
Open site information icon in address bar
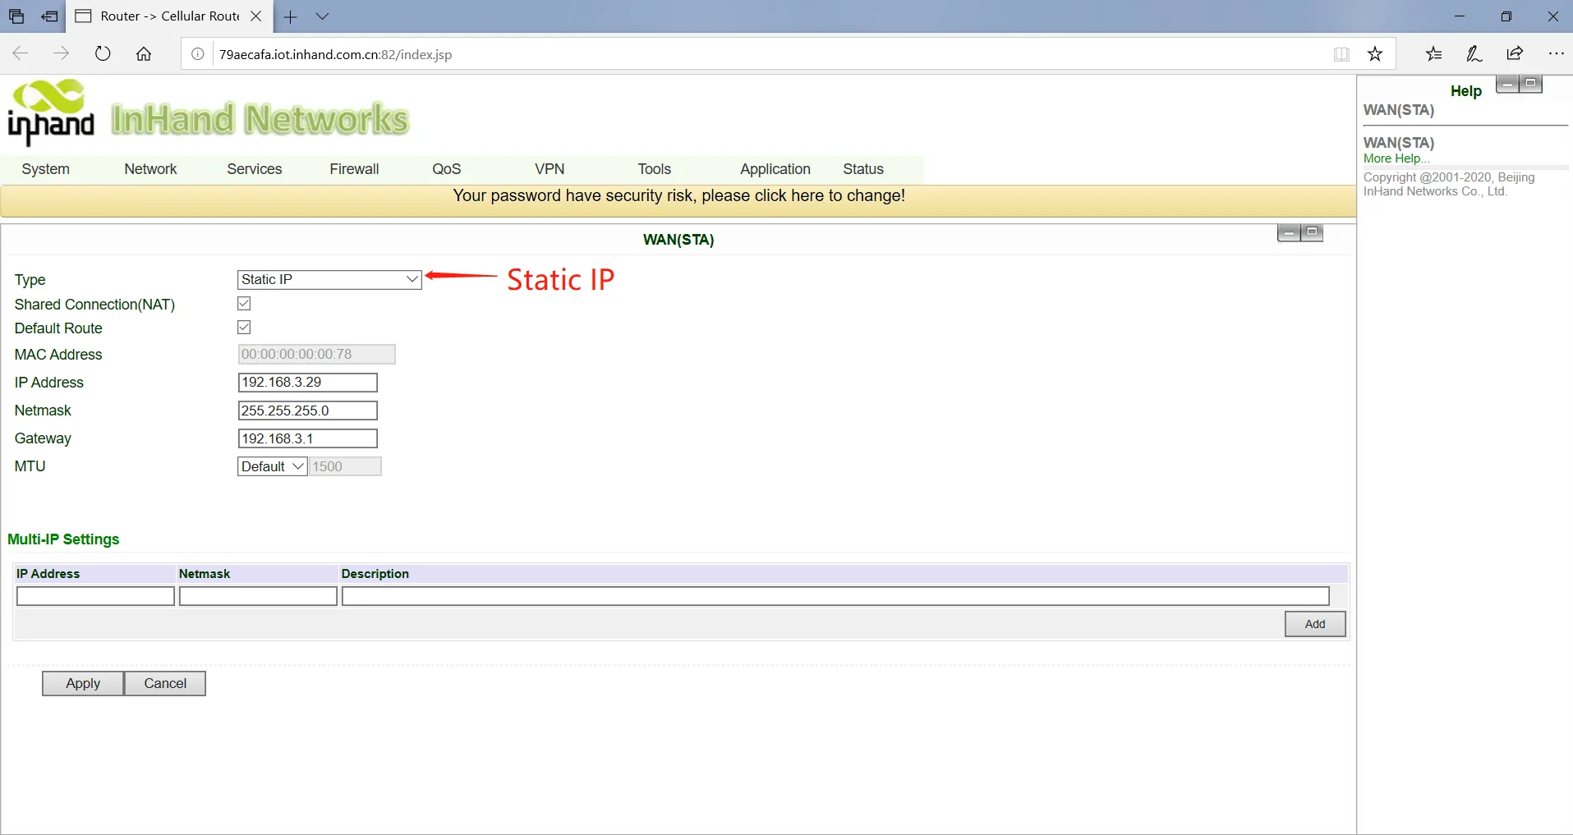[x=198, y=54]
